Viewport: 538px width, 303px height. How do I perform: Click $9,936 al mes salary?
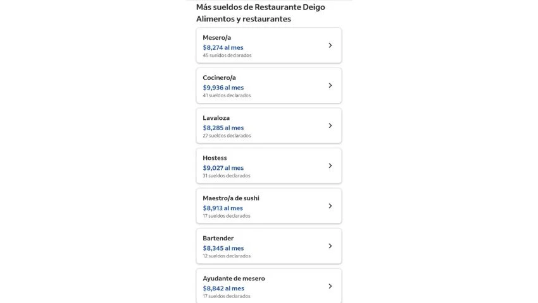point(223,88)
